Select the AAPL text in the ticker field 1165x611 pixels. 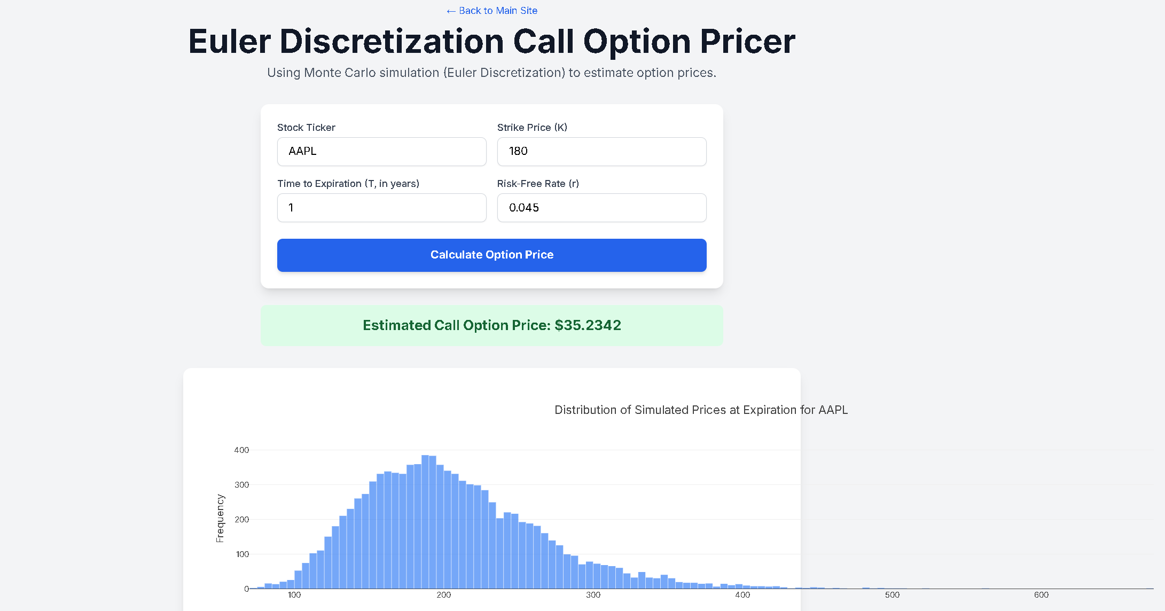pos(302,151)
